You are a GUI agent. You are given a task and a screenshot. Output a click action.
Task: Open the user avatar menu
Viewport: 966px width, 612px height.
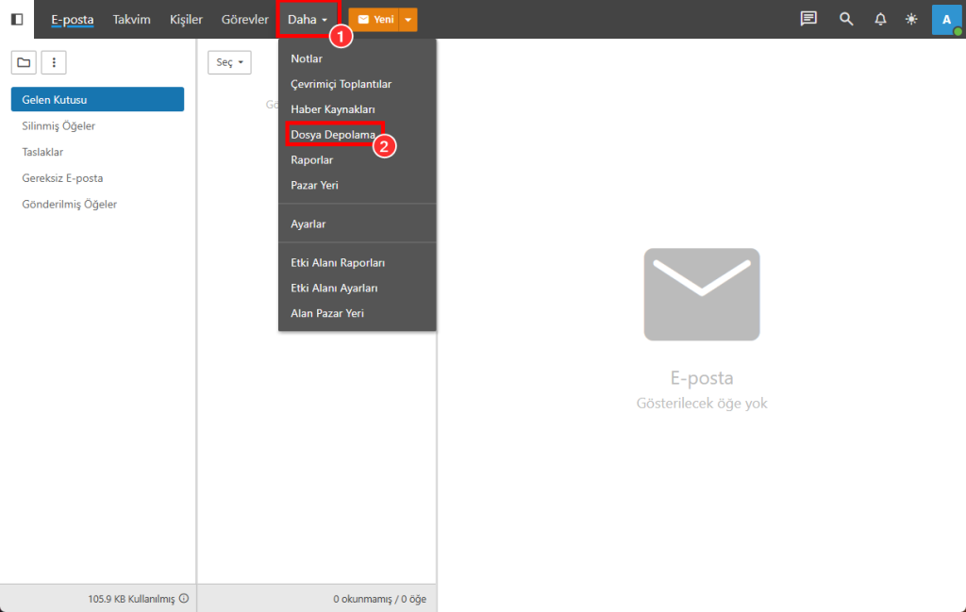pos(946,19)
